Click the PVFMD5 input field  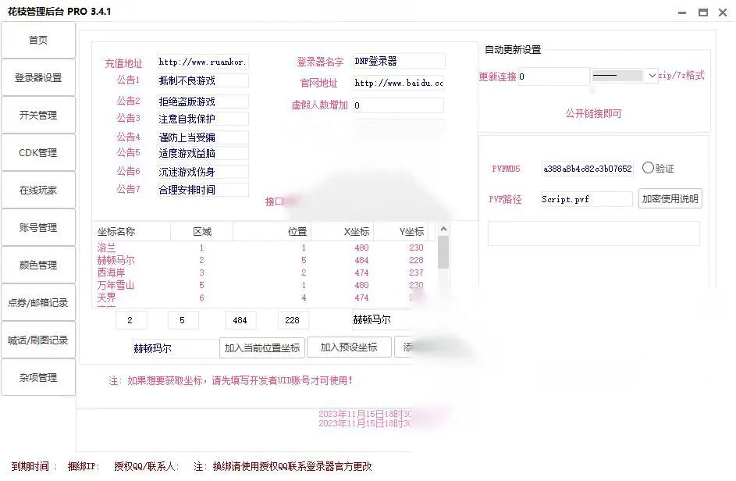587,169
